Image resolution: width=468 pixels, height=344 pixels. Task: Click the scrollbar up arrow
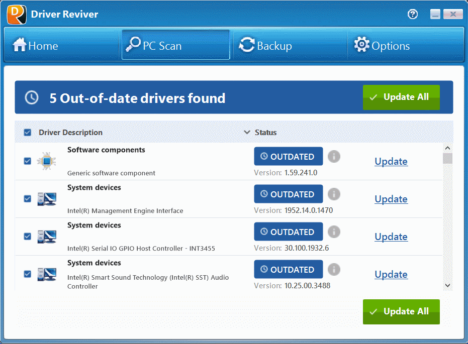pyautogui.click(x=447, y=148)
